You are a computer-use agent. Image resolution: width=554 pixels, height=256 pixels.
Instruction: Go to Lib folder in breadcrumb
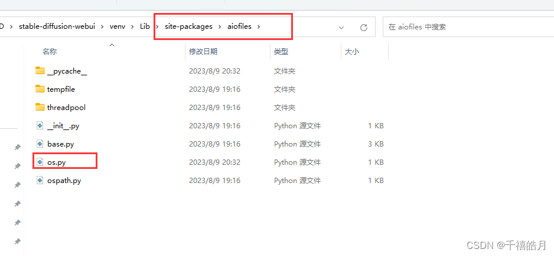[145, 26]
